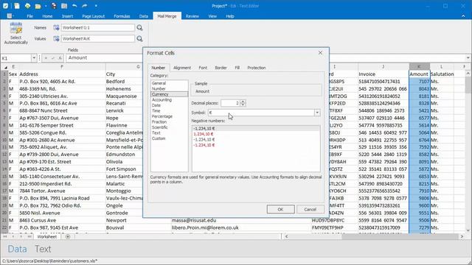Image resolution: width=472 pixels, height=265 pixels.
Task: Click the first sheet navigation arrow
Action: (x=5, y=237)
